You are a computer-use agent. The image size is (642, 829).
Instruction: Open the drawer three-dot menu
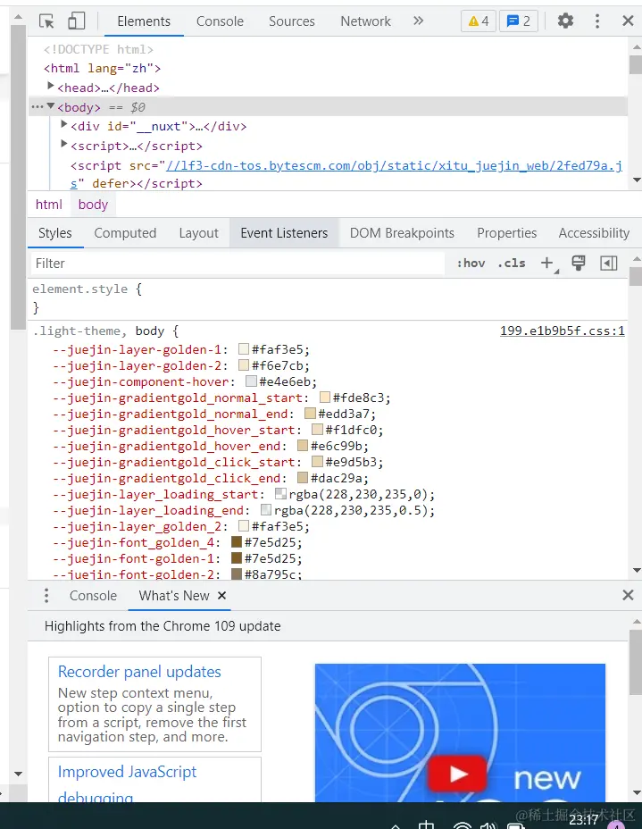46,595
